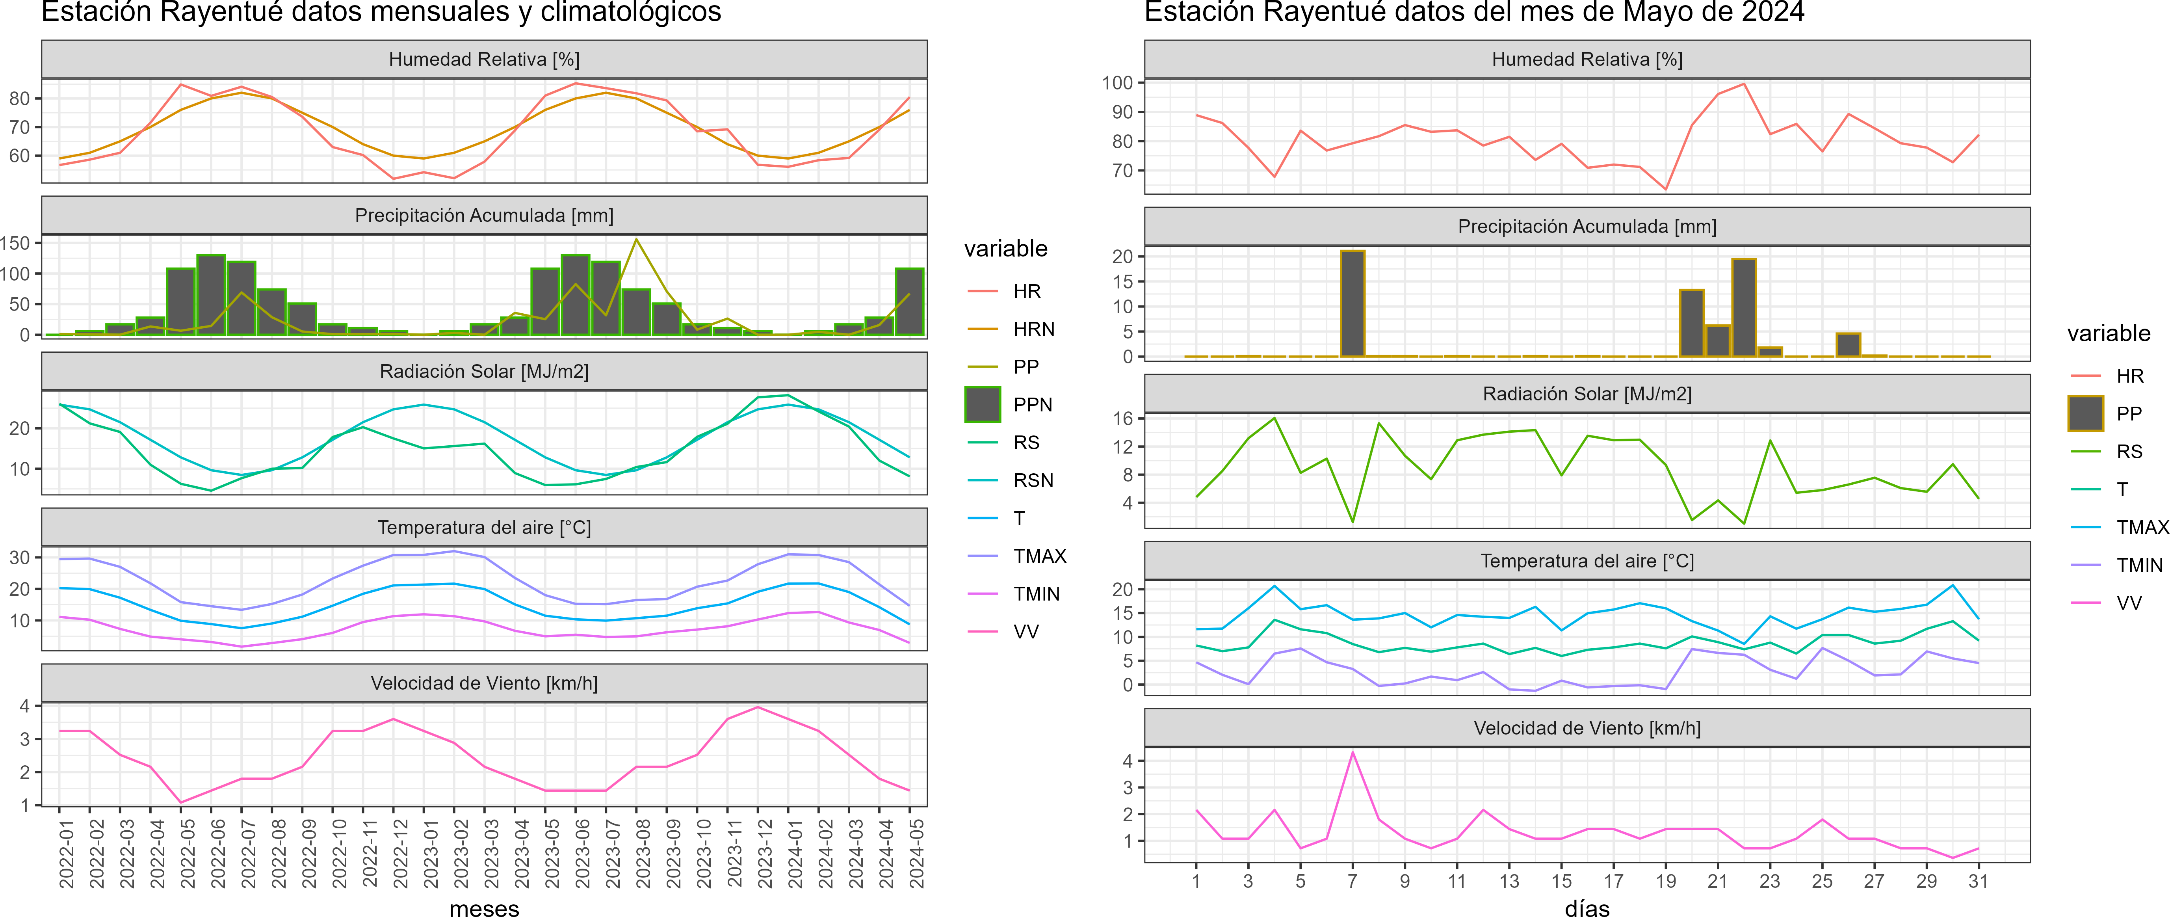Click PP gray box key in May 2024 legend
The image size is (2170, 917).
tap(2086, 413)
